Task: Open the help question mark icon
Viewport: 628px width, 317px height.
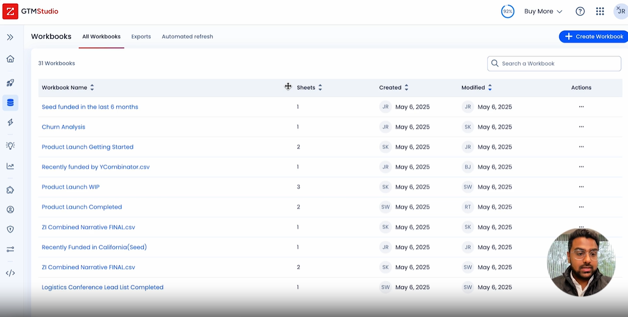Action: pos(580,11)
